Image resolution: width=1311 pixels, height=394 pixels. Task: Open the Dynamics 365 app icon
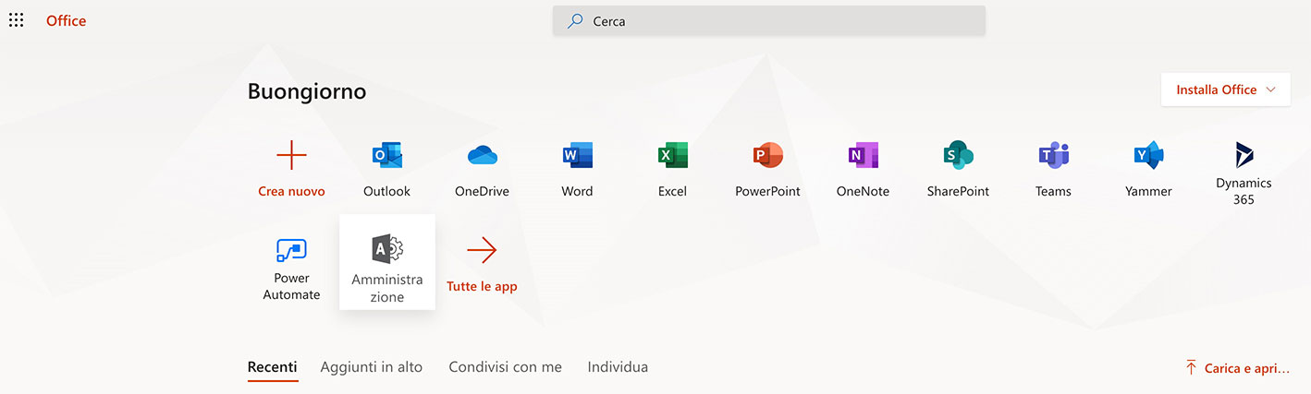coord(1244,155)
